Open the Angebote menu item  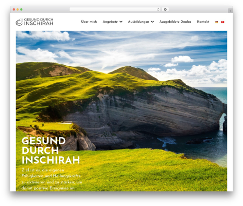[x=110, y=22]
